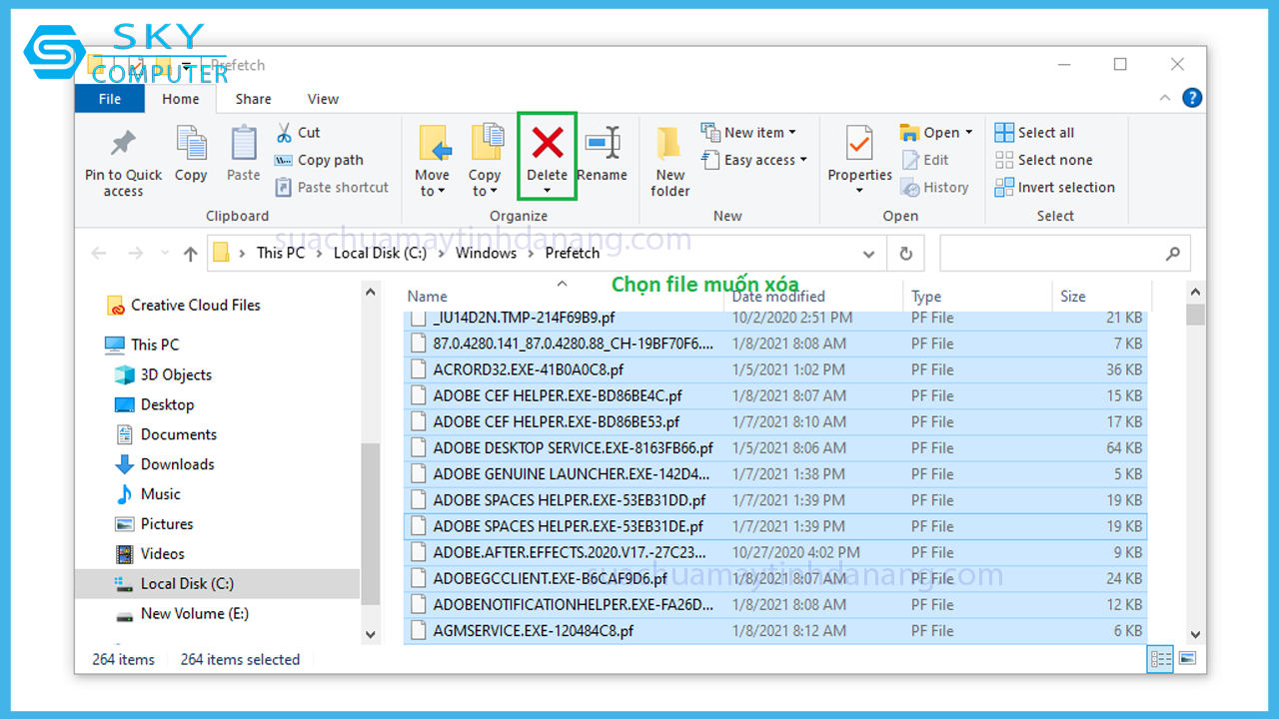Click the Rename icon in Organize
The width and height of the screenshot is (1279, 719).
(602, 144)
